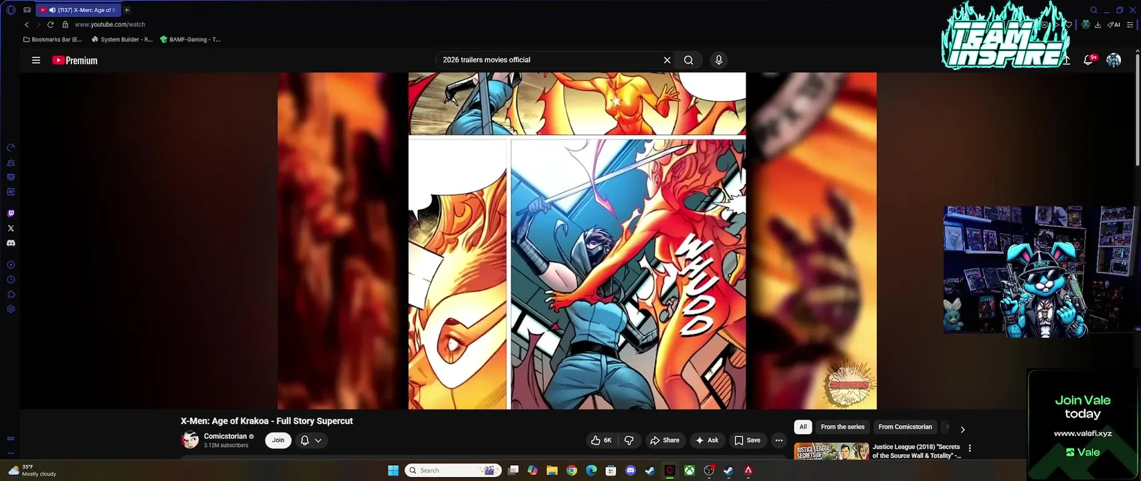Share the video

665,440
